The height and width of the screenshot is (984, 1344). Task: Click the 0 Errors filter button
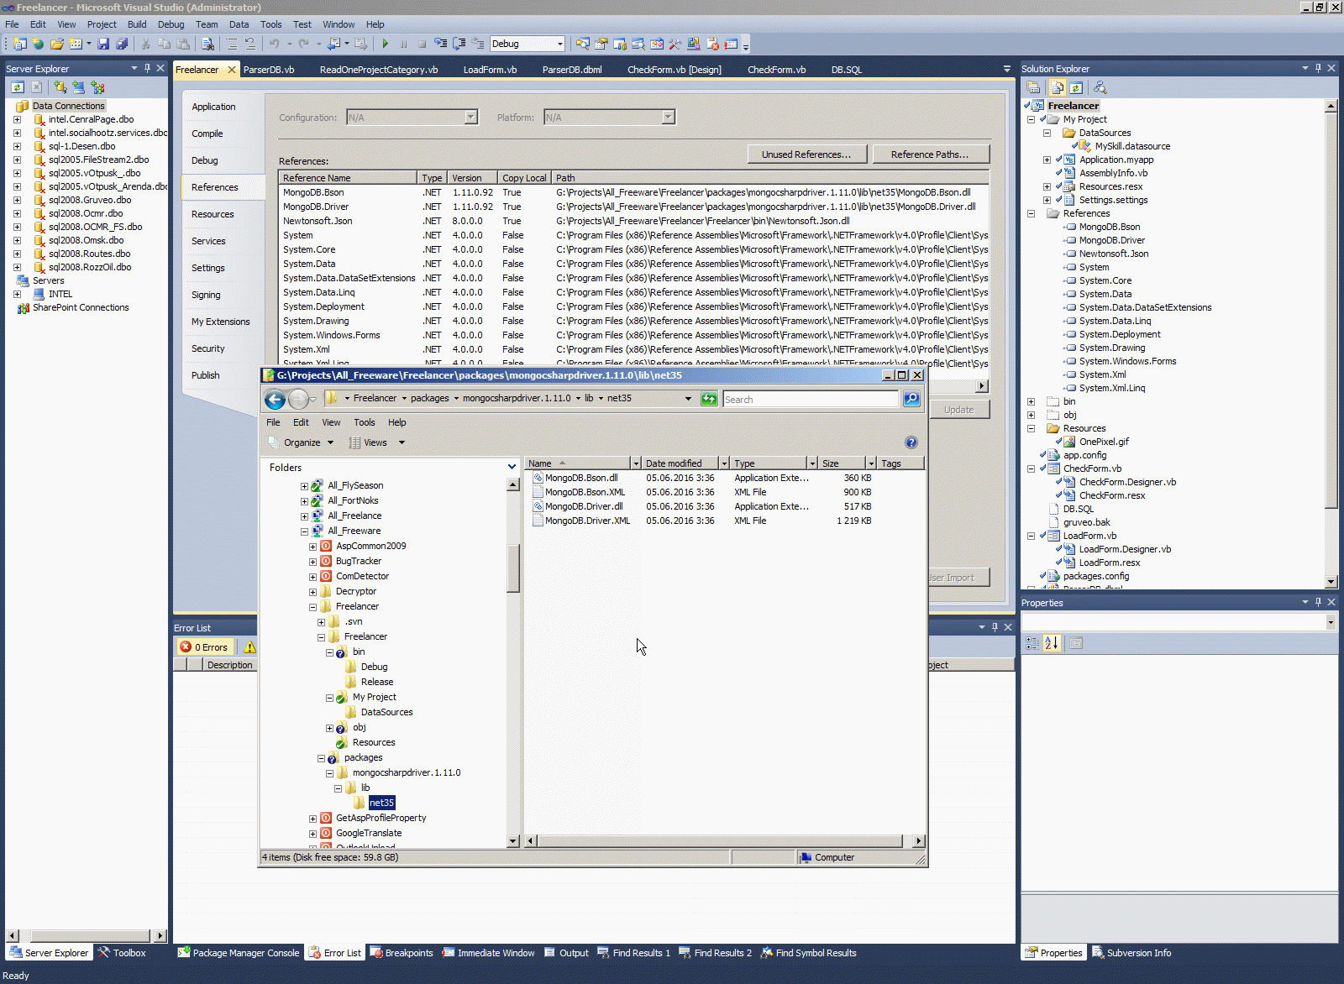204,647
